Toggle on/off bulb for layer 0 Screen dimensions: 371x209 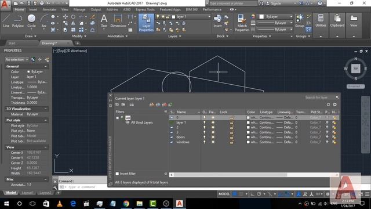click(x=205, y=117)
